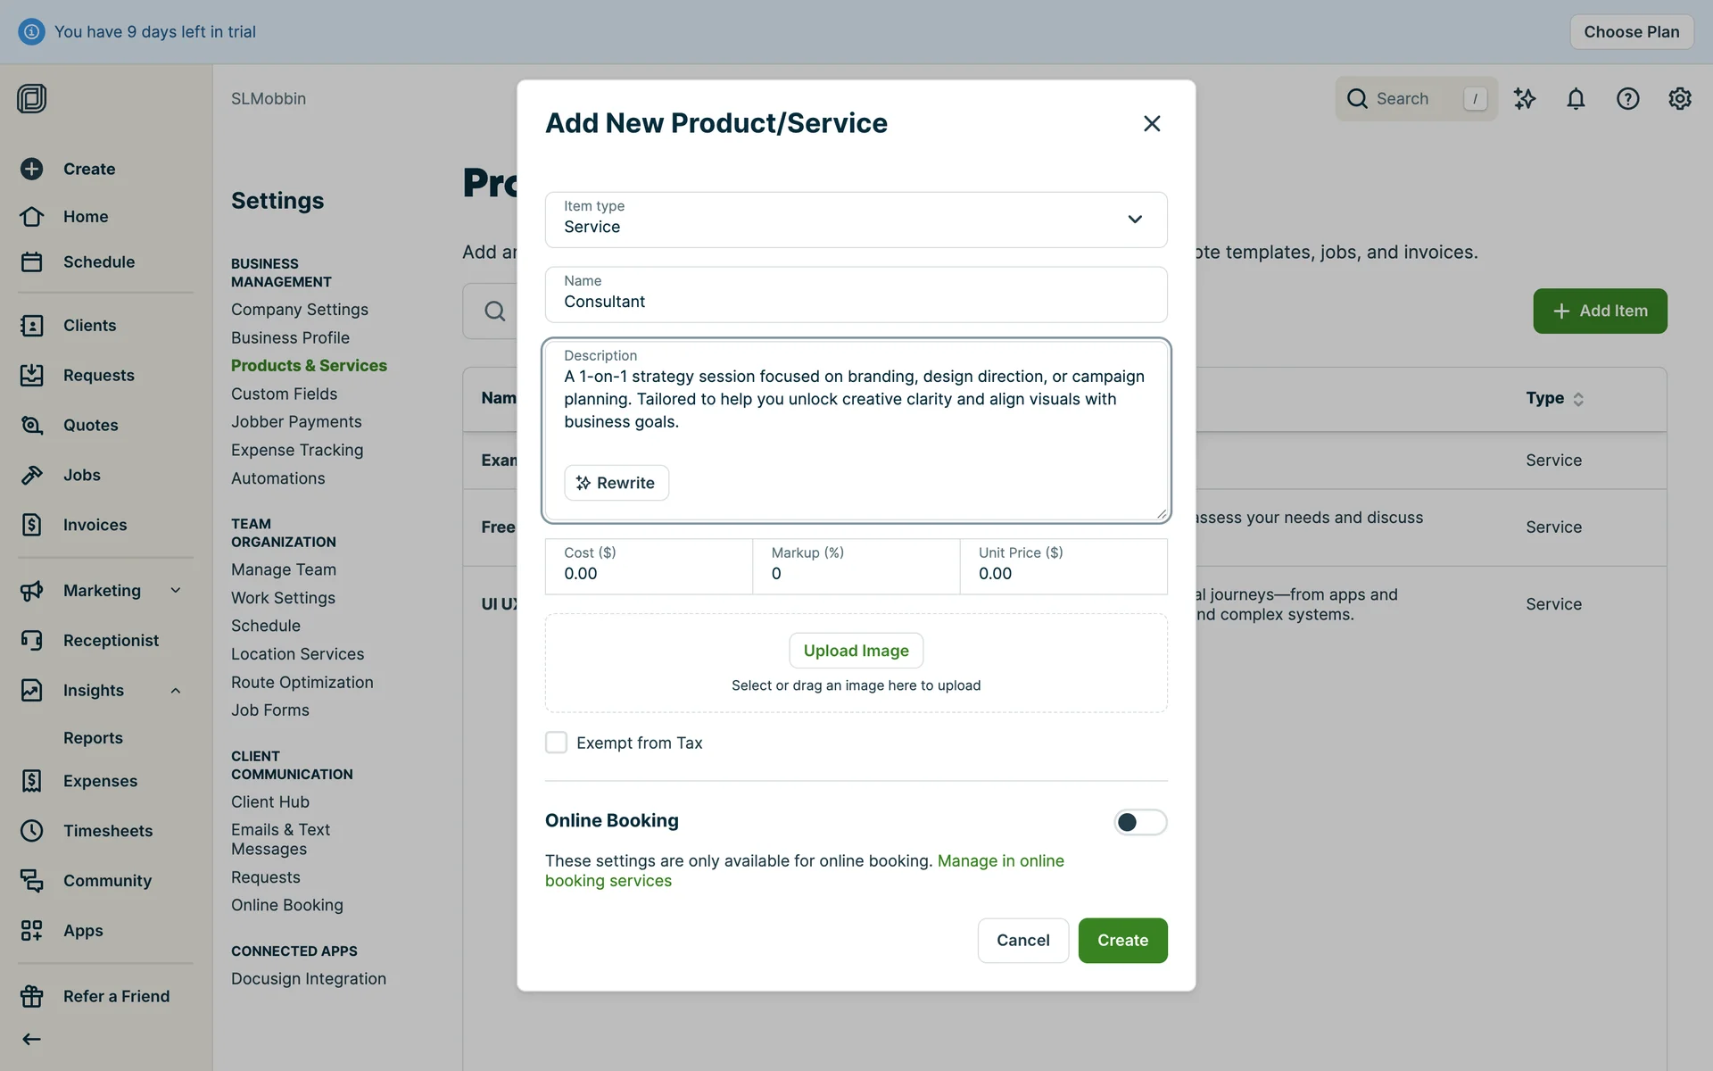Click the Jobber logo icon
The width and height of the screenshot is (1713, 1071).
click(32, 98)
